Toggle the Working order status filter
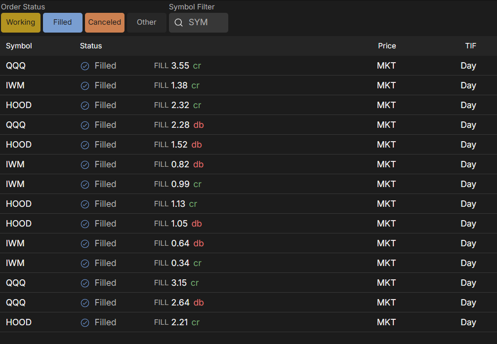Image resolution: width=497 pixels, height=344 pixels. point(21,23)
